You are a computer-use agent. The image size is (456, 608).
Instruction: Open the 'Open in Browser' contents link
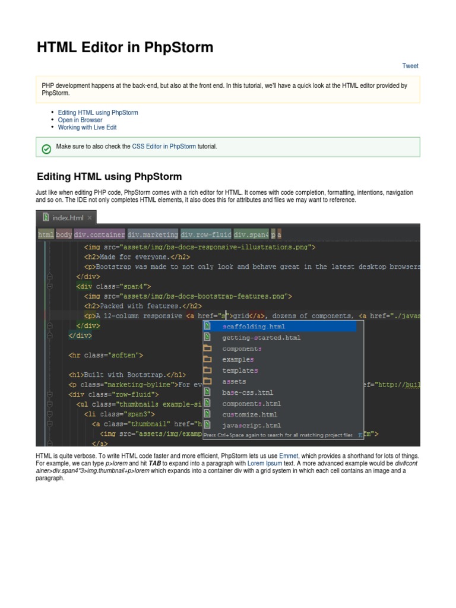click(x=80, y=120)
